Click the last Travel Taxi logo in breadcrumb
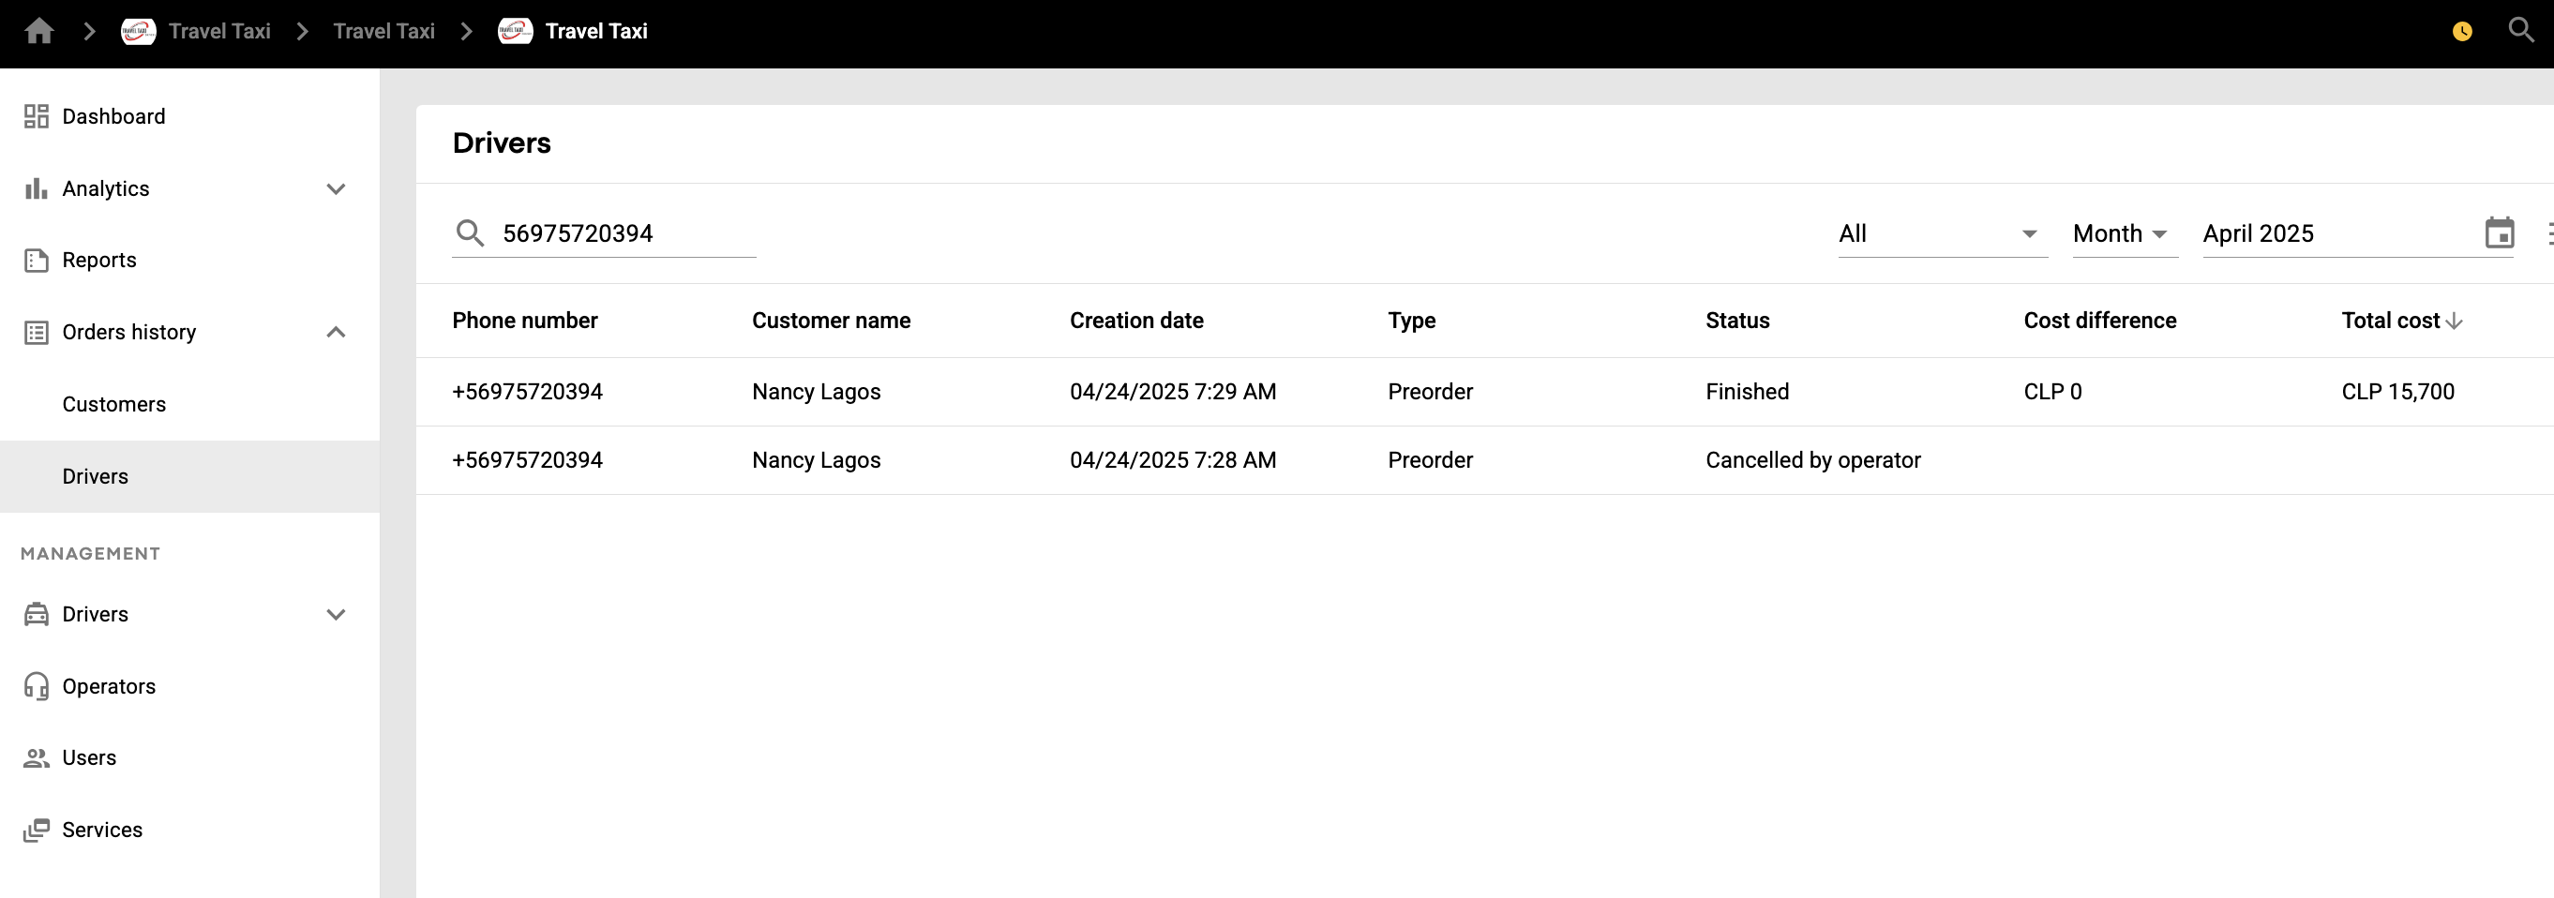Viewport: 2554px width, 898px height. [516, 32]
